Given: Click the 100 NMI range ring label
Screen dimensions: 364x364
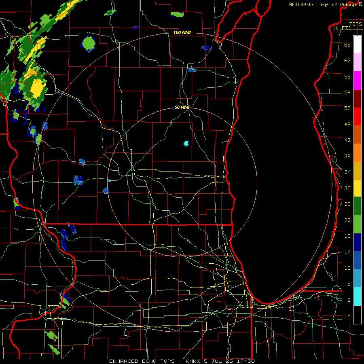Looking at the screenshot, I should click(182, 32).
